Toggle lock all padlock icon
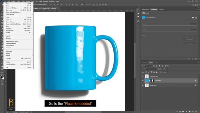The image size is (200, 113). pos(157,72)
